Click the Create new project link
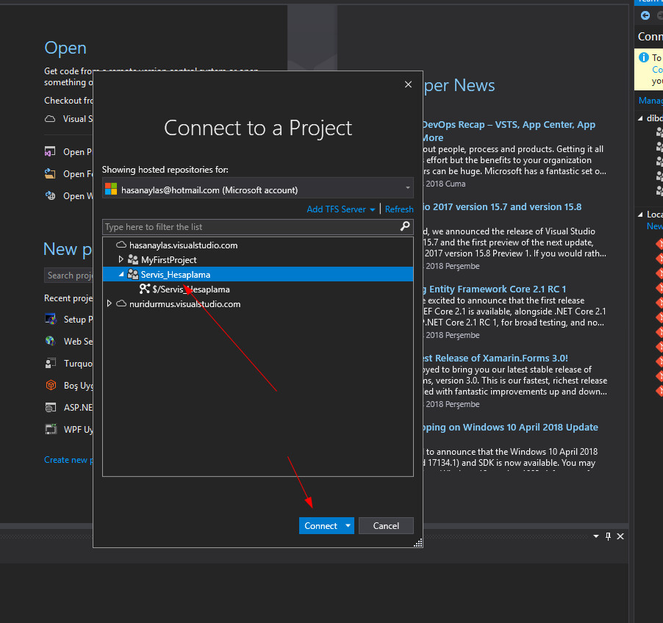This screenshot has width=663, height=623. pyautogui.click(x=68, y=459)
